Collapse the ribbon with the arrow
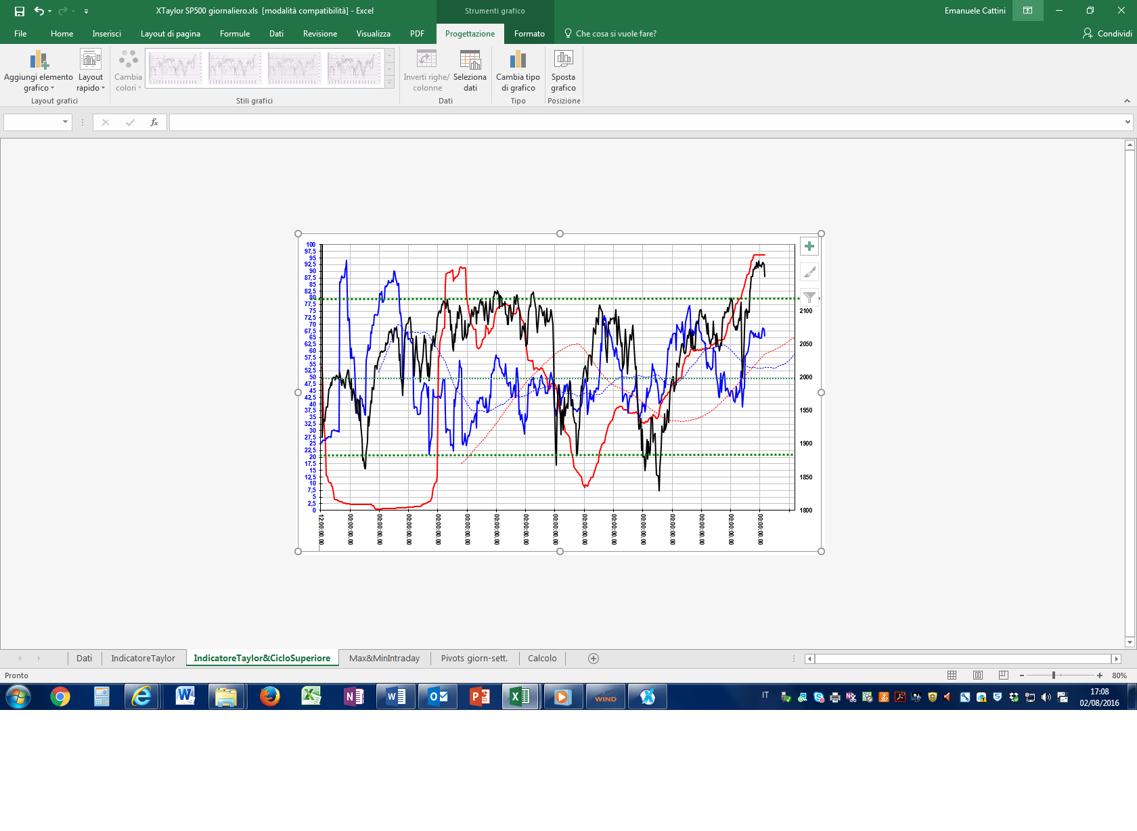Screen dimensions: 1137x831 pos(1127,101)
